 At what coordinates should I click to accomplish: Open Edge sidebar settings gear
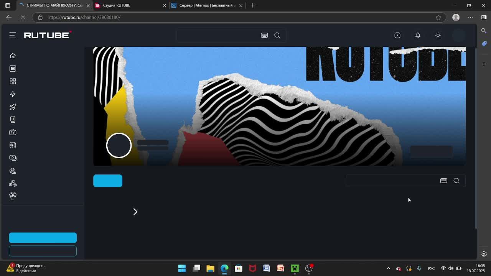pos(484,254)
